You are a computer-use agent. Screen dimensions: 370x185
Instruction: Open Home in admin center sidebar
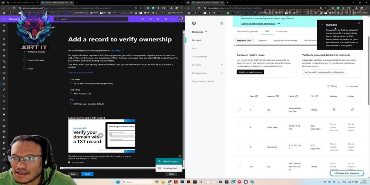pyautogui.click(x=4, y=39)
